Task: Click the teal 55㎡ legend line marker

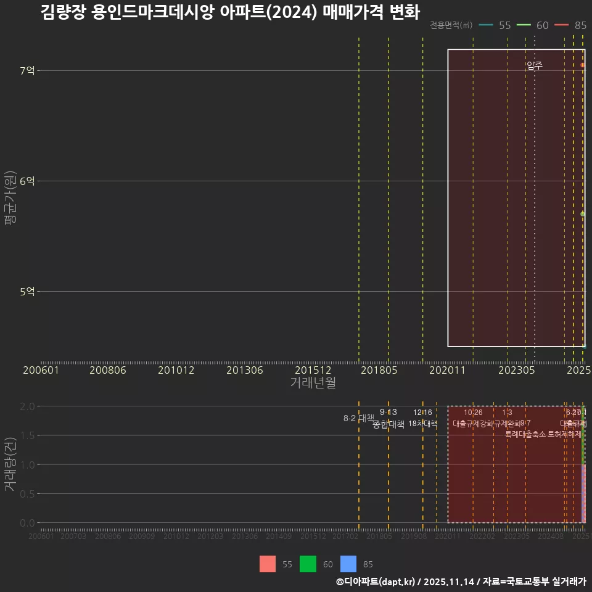Action: [x=486, y=25]
